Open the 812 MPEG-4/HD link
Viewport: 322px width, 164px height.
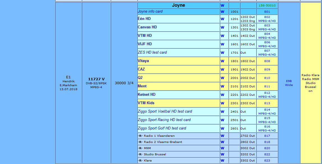(x=267, y=95)
